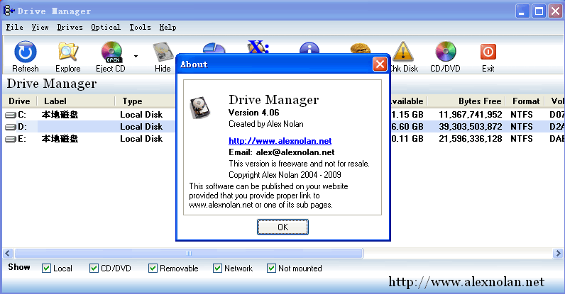This screenshot has width=565, height=294.
Task: Click the email alex@alexnolan.net text
Action: tap(295, 152)
